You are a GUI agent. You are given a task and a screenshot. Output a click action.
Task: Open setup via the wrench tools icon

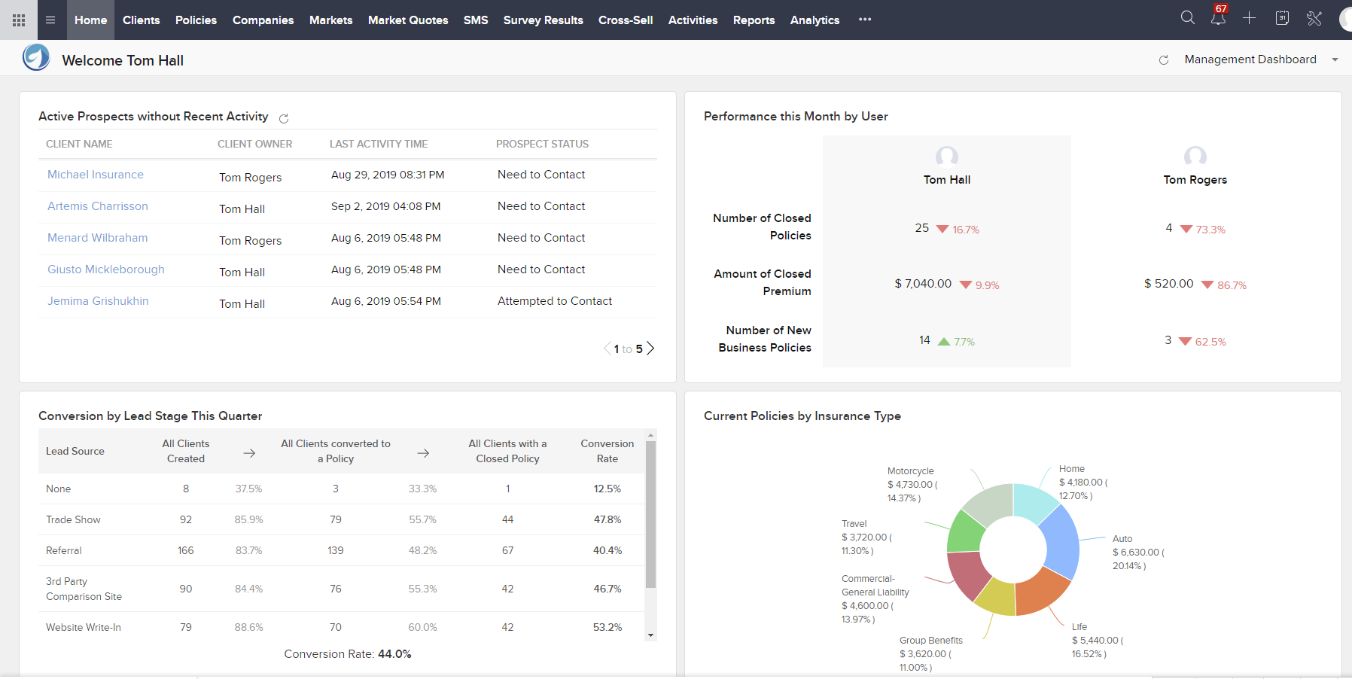click(x=1314, y=18)
